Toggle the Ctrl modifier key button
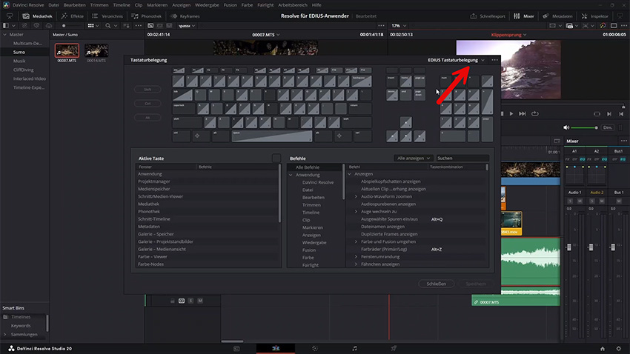This screenshot has height=354, width=630. click(147, 103)
